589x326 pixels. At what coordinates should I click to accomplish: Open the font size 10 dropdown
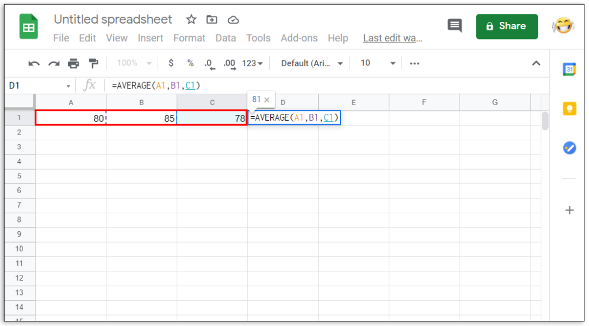(378, 63)
